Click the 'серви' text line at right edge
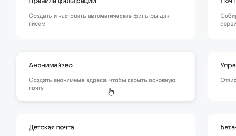Image resolution: width=236 pixels, height=136 pixels. tap(228, 24)
